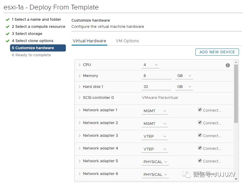This screenshot has width=243, height=185.
Task: Click checkmark icon next to Select clone options
Action: point(8,41)
